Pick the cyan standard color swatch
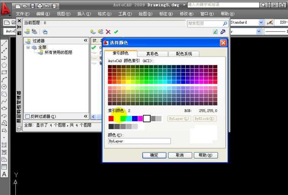This screenshot has width=288, height=195. (129, 119)
